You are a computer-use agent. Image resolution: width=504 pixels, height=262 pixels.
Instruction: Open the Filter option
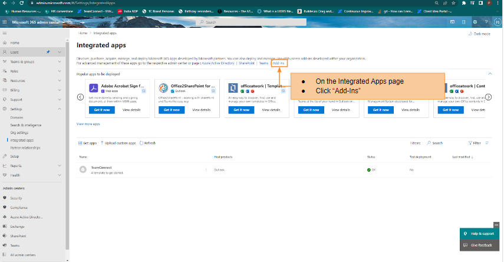click(475, 143)
